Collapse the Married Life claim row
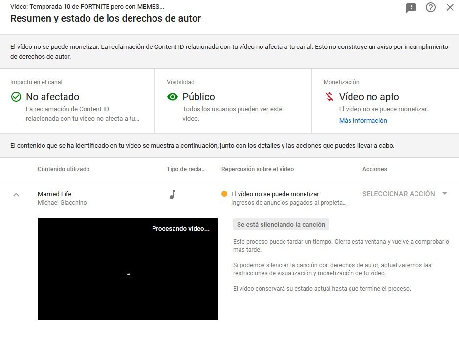This screenshot has height=346, width=459. [16, 195]
